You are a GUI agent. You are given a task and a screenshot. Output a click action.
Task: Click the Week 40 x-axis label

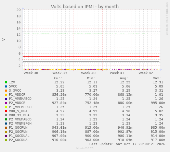pyautogui.click(x=88, y=73)
